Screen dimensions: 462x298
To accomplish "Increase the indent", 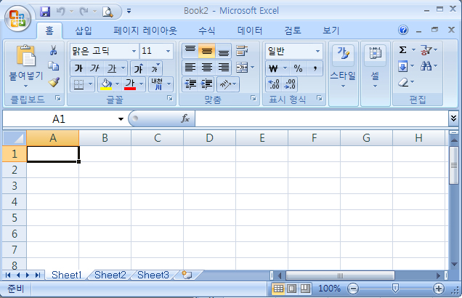I will pos(206,84).
